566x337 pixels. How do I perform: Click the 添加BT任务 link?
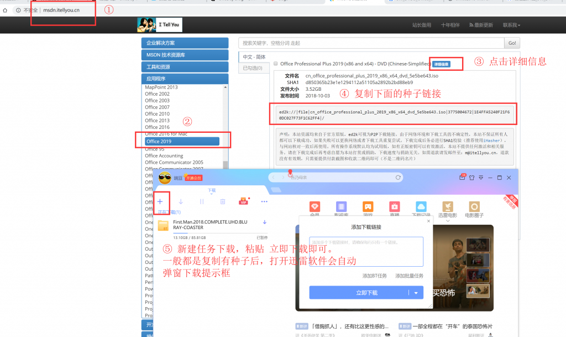374,276
